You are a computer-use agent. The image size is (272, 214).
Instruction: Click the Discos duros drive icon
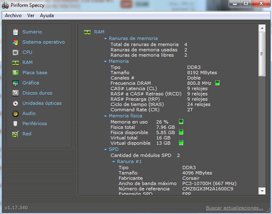[x=15, y=93]
